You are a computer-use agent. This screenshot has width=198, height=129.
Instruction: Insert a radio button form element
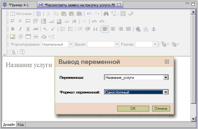pyautogui.click(x=20, y=21)
